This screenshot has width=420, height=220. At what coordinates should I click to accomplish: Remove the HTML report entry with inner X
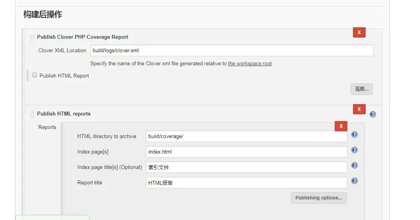coord(341,126)
